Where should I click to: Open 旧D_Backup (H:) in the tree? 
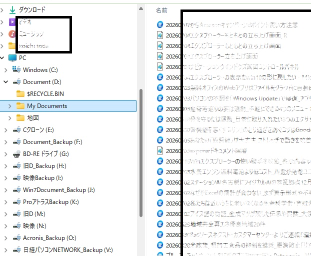tap(44, 166)
